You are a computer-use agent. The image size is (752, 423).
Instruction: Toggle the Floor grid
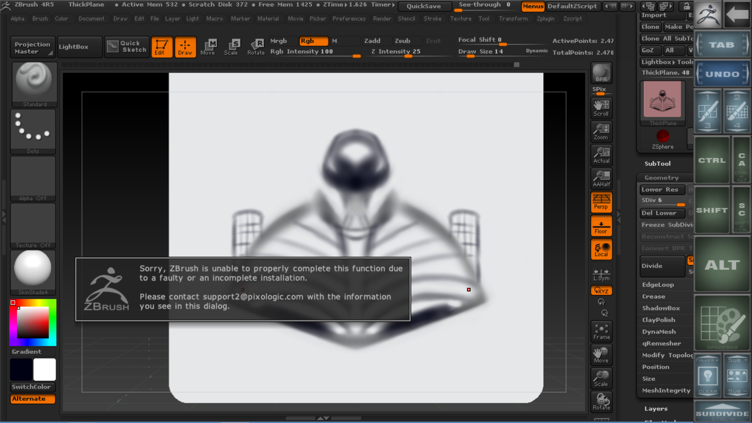tap(601, 226)
